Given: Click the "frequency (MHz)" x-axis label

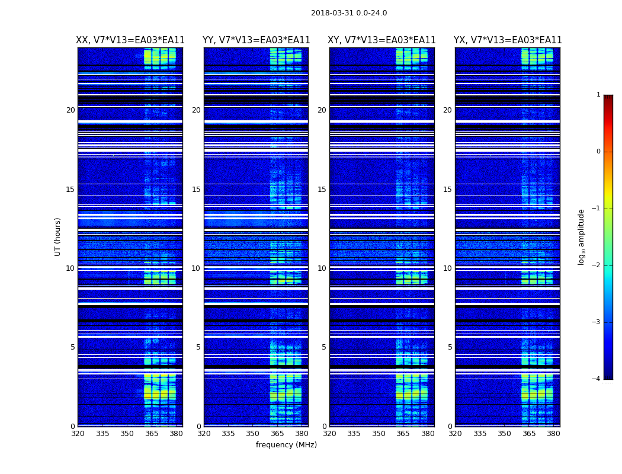Looking at the screenshot, I should (x=286, y=445).
